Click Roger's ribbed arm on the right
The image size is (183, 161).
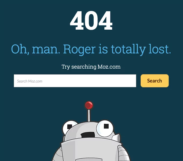click(124, 153)
